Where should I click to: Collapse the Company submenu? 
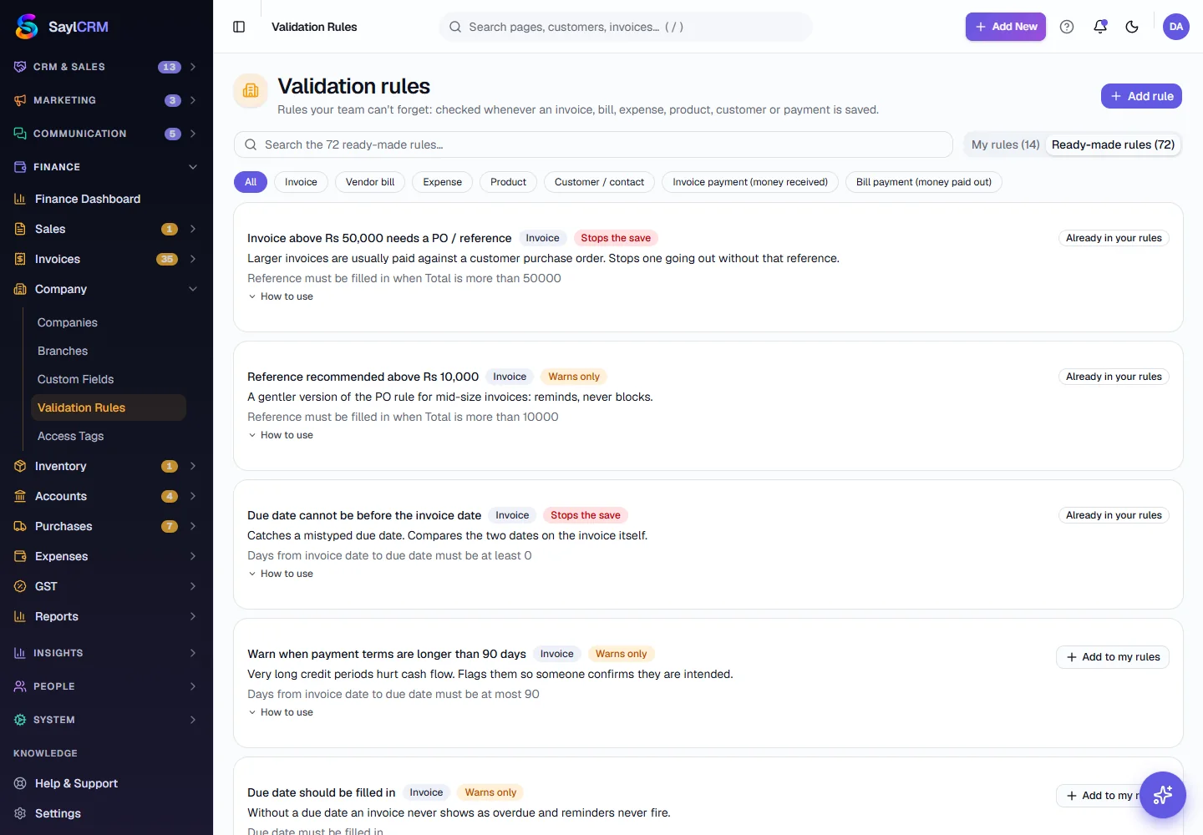[106, 289]
